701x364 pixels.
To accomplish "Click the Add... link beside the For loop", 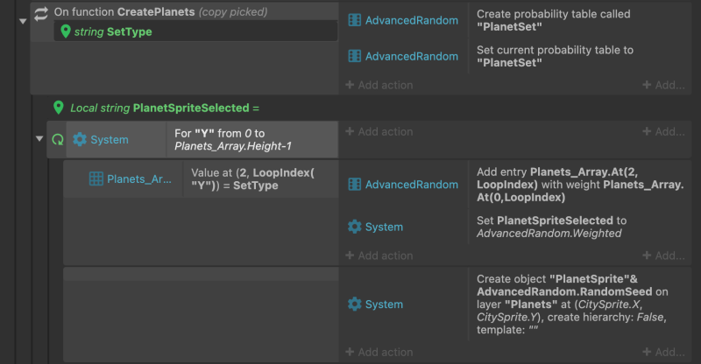I will 663,132.
